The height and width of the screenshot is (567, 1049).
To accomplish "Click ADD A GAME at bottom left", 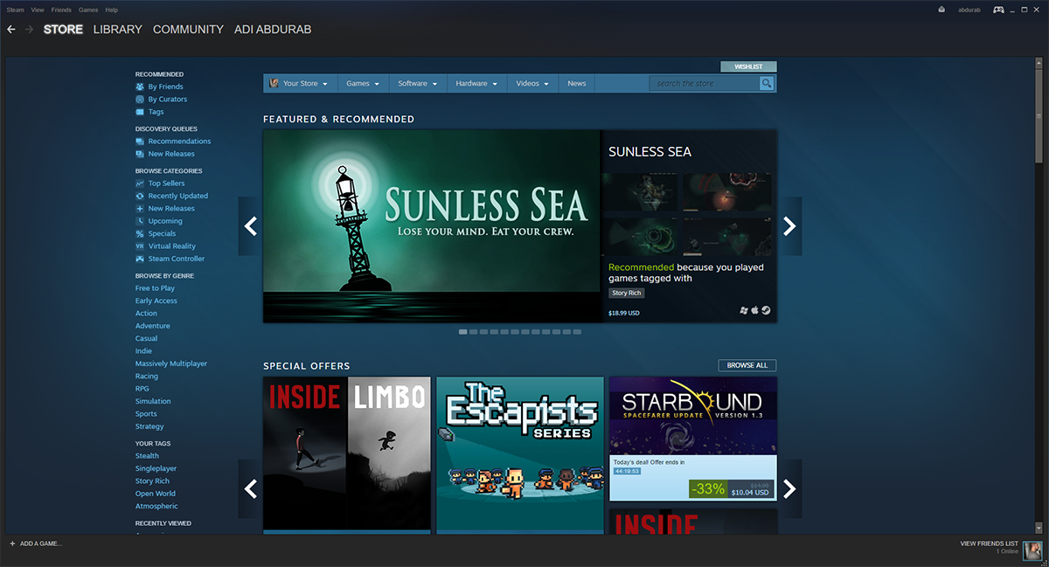I will [41, 543].
